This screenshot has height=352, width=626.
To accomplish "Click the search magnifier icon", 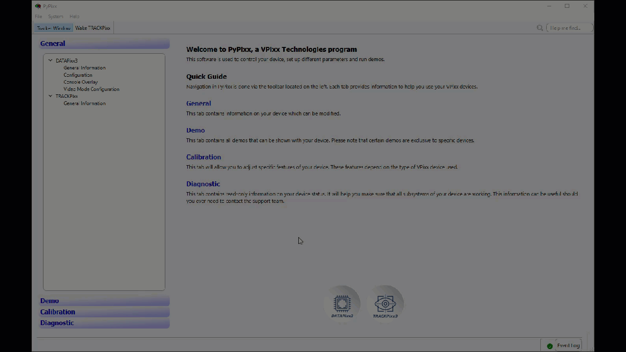I will (x=540, y=28).
